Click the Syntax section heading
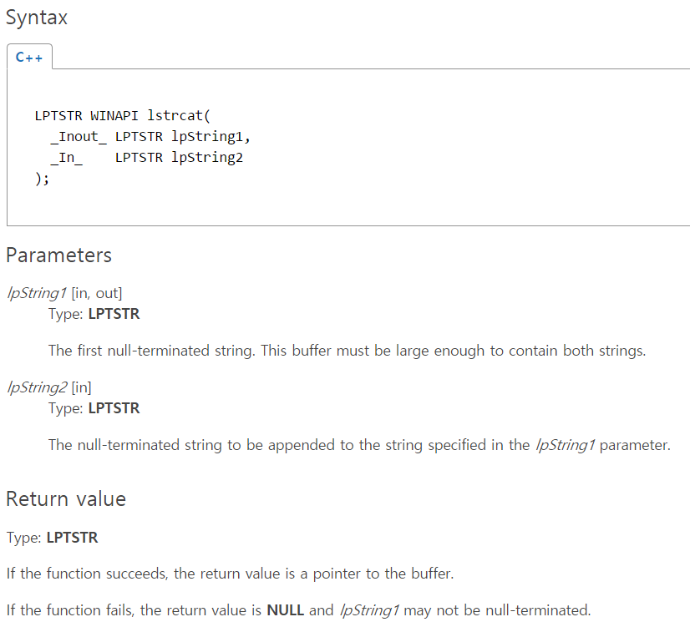This screenshot has width=690, height=627. [37, 18]
